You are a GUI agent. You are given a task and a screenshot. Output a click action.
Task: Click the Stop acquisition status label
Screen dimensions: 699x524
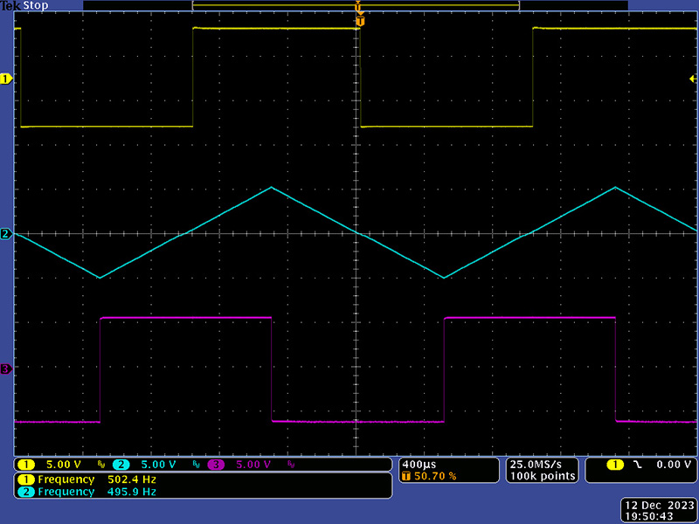coord(37,5)
